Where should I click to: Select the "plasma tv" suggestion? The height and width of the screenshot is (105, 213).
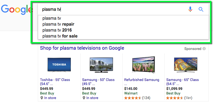coord(123,18)
